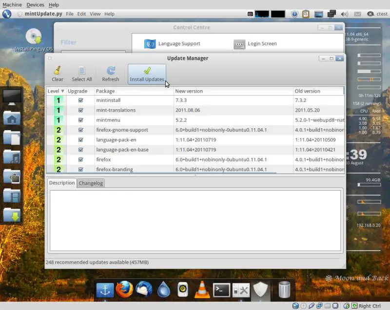Open the Terminal from the dock
The image size is (390, 310).
pyautogui.click(x=221, y=290)
